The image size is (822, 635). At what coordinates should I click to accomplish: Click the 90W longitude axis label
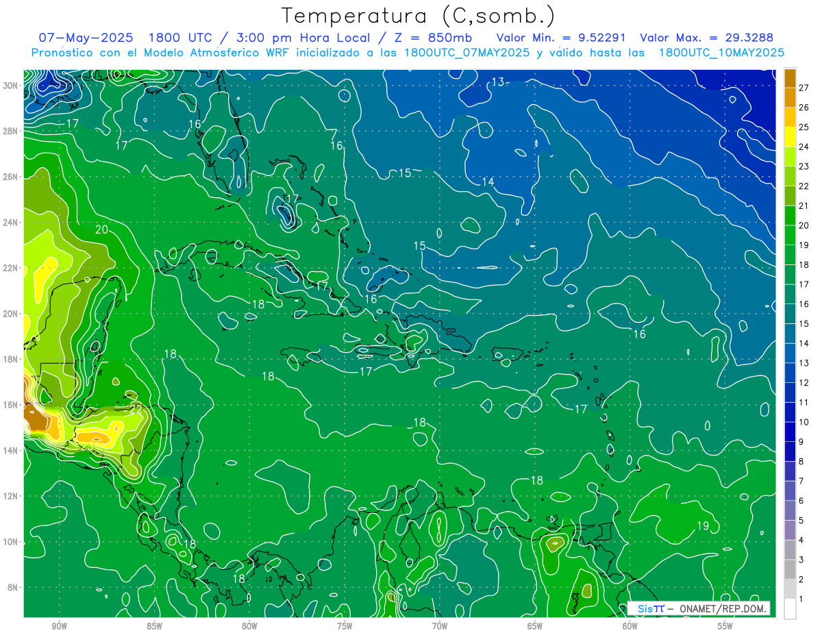click(59, 626)
